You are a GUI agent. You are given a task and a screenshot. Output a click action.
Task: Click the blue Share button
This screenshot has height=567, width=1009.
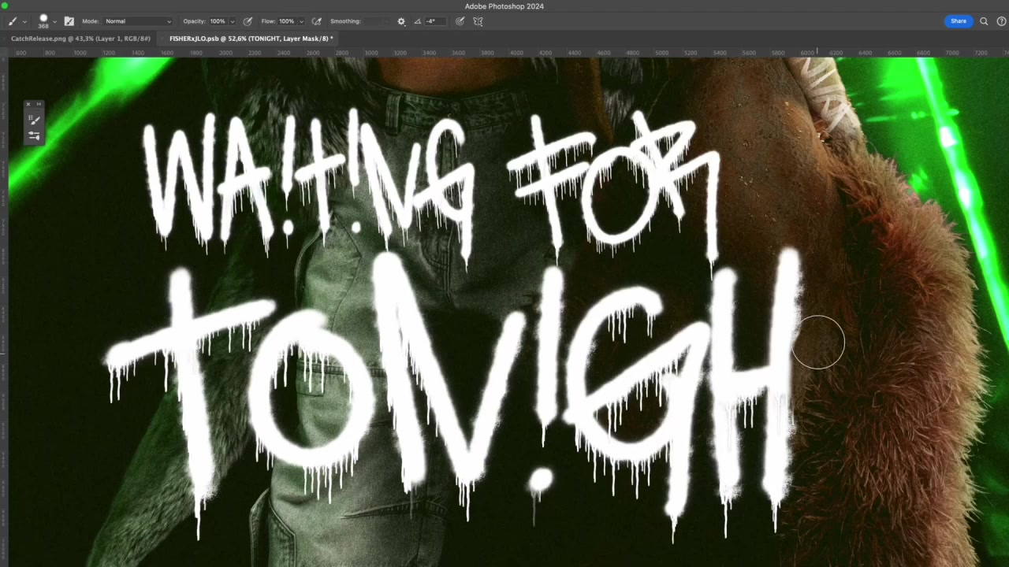958,21
